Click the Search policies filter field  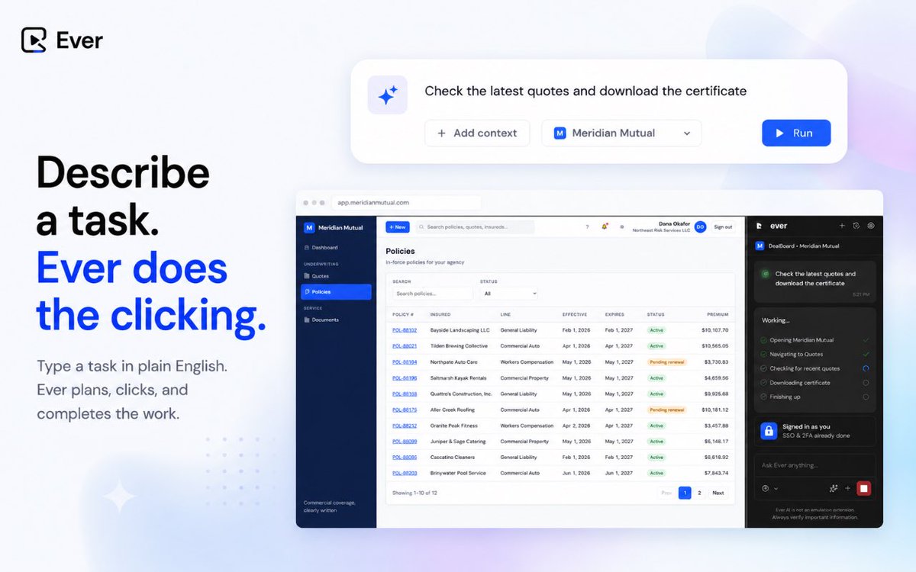coord(433,294)
